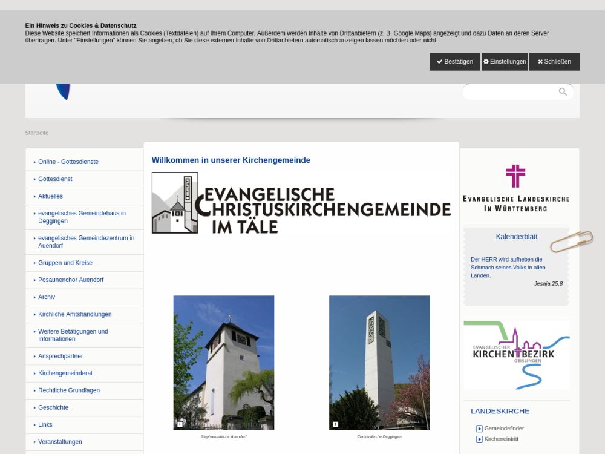The height and width of the screenshot is (454, 605).
Task: Open cookie Einstellungen settings
Action: point(505,62)
